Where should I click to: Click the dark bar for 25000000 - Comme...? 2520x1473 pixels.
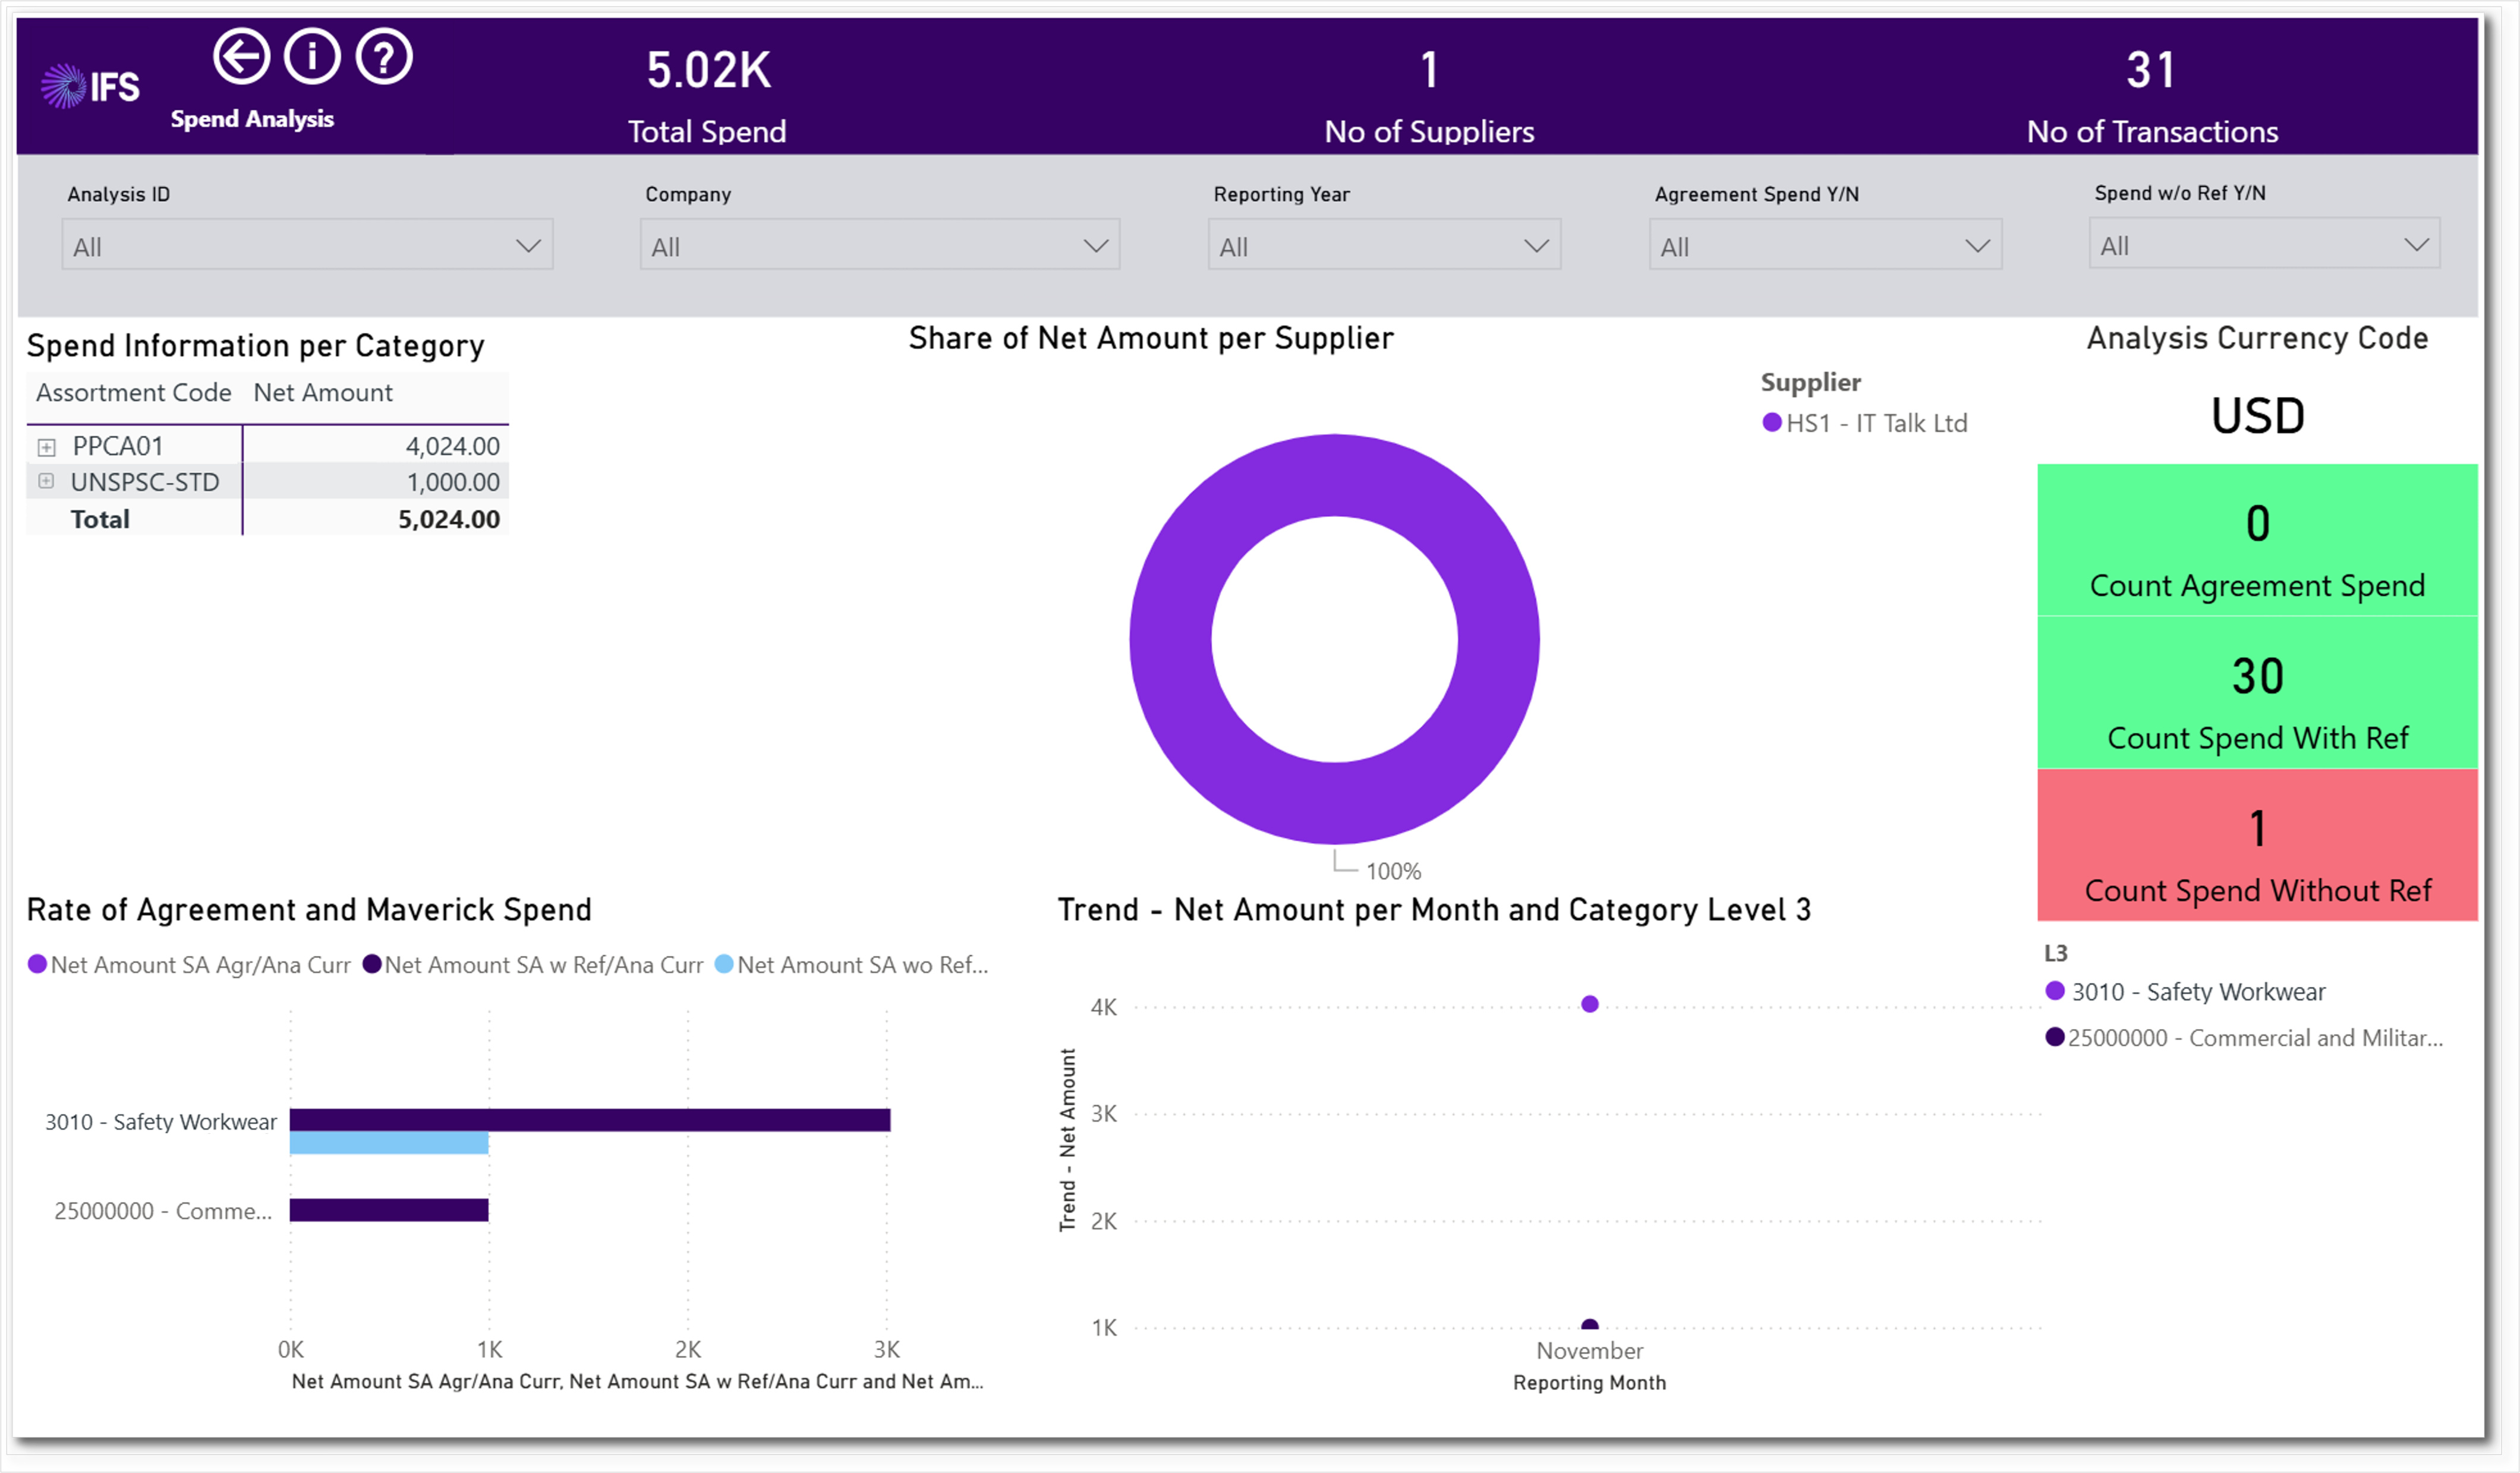coord(389,1210)
